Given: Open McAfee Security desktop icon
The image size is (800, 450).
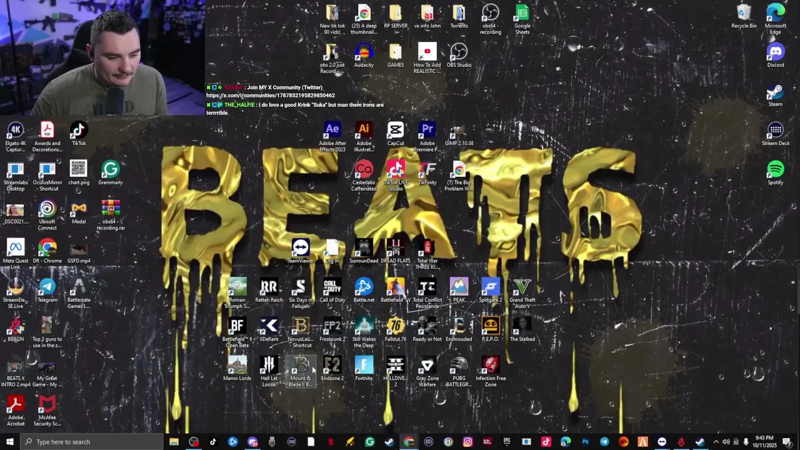Looking at the screenshot, I should [47, 411].
